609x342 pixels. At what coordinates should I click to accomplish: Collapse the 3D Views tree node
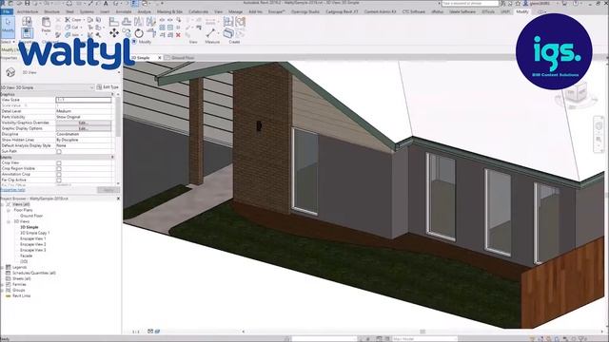[9, 221]
